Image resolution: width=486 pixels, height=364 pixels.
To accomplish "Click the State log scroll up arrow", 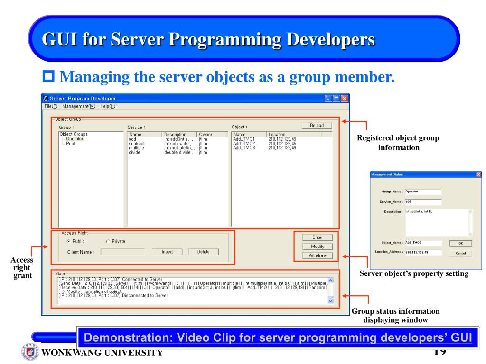I will 330,281.
